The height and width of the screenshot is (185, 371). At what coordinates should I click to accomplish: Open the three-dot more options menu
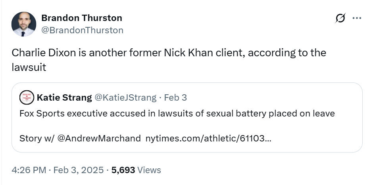357,18
